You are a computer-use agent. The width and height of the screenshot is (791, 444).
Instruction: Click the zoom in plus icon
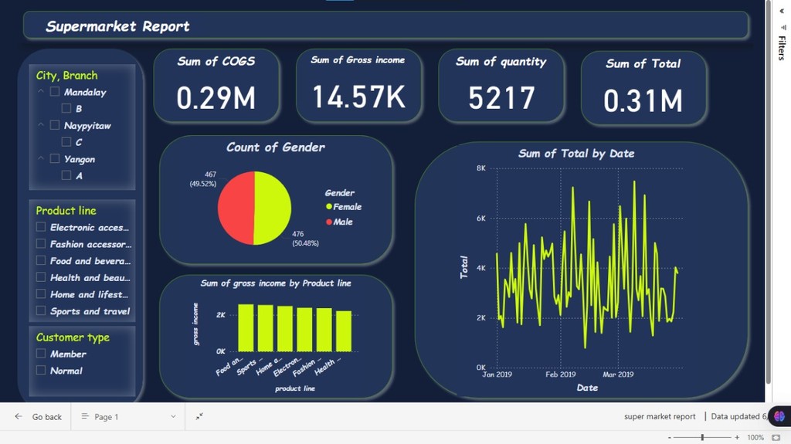737,438
